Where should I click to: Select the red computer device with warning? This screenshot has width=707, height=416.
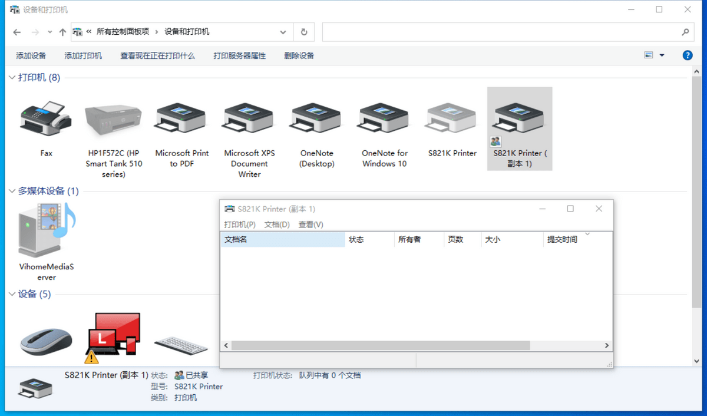pyautogui.click(x=113, y=337)
